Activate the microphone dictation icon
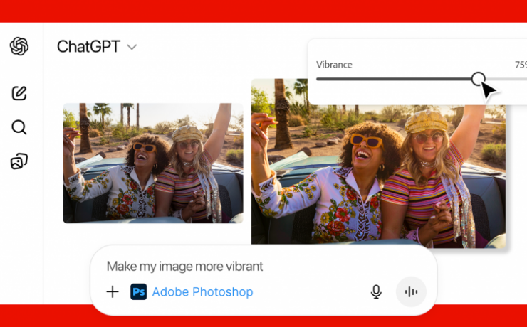The height and width of the screenshot is (327, 527). tap(376, 291)
